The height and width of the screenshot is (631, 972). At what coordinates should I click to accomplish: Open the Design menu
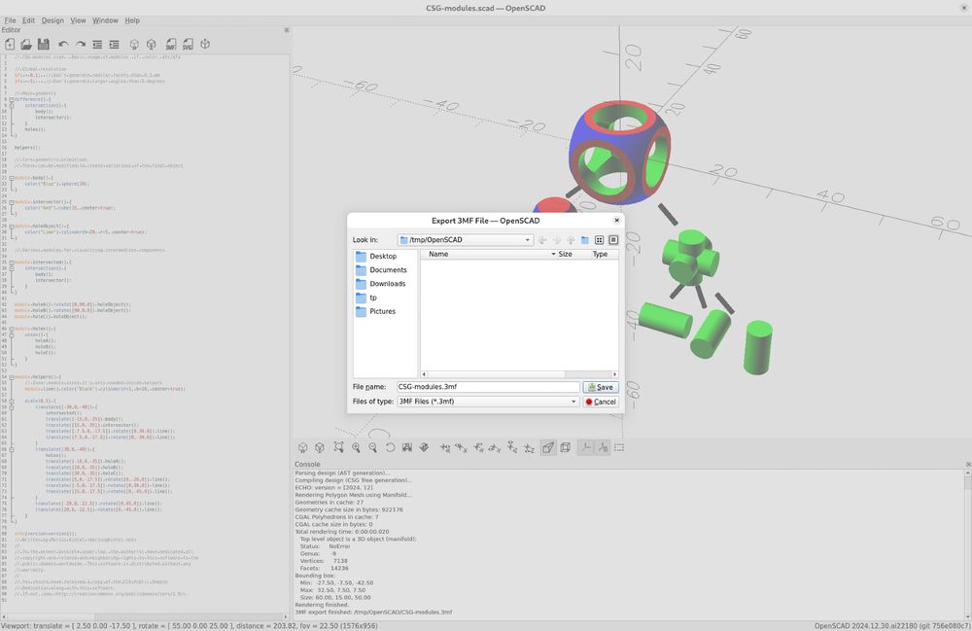click(x=52, y=20)
